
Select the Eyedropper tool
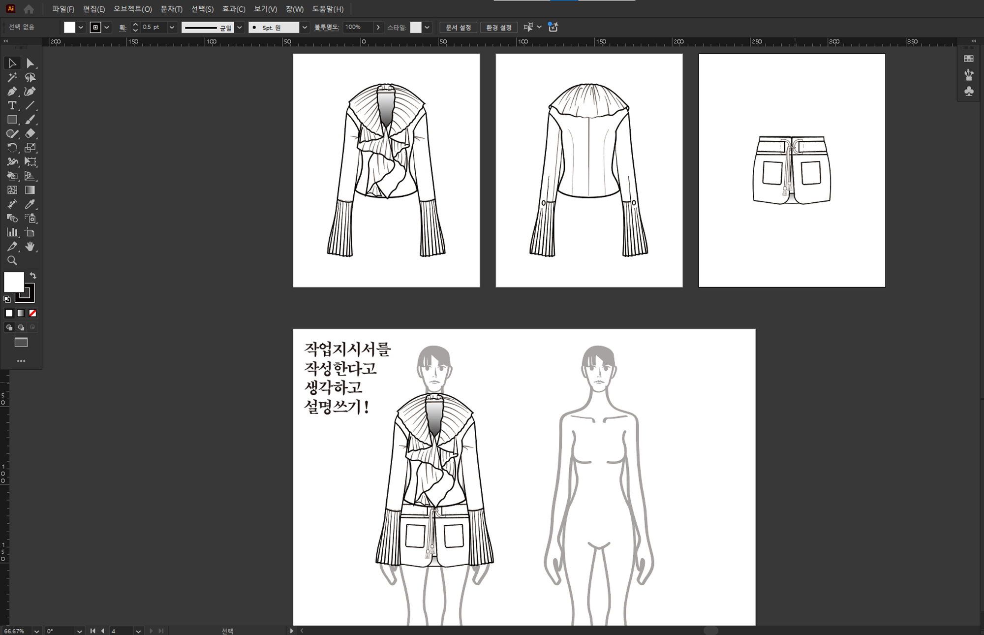pyautogui.click(x=30, y=204)
